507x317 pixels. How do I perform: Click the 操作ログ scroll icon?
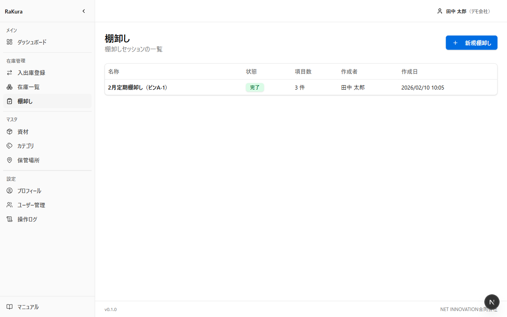click(x=10, y=220)
